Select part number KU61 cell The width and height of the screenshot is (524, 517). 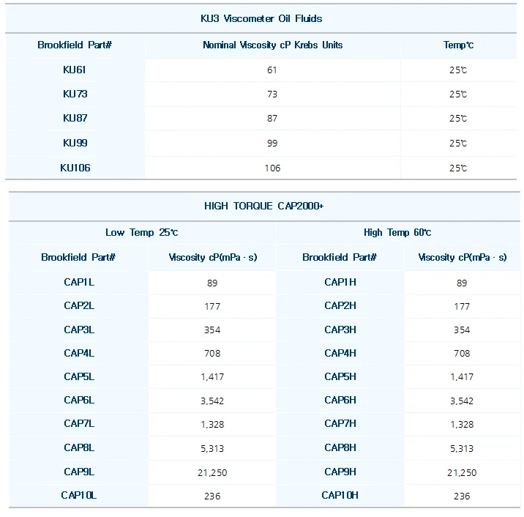pyautogui.click(x=75, y=70)
